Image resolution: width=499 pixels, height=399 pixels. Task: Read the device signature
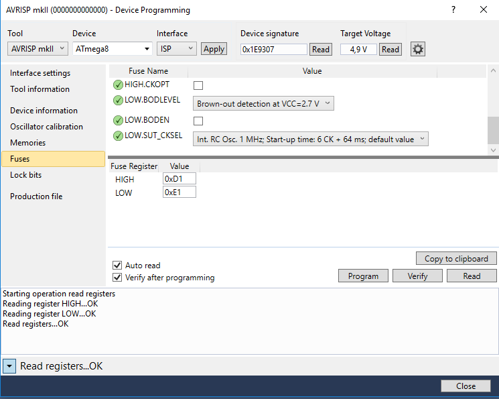click(321, 50)
